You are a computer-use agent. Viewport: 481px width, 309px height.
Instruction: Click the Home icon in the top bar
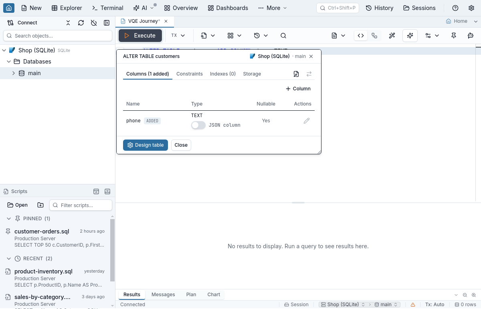click(x=9, y=8)
